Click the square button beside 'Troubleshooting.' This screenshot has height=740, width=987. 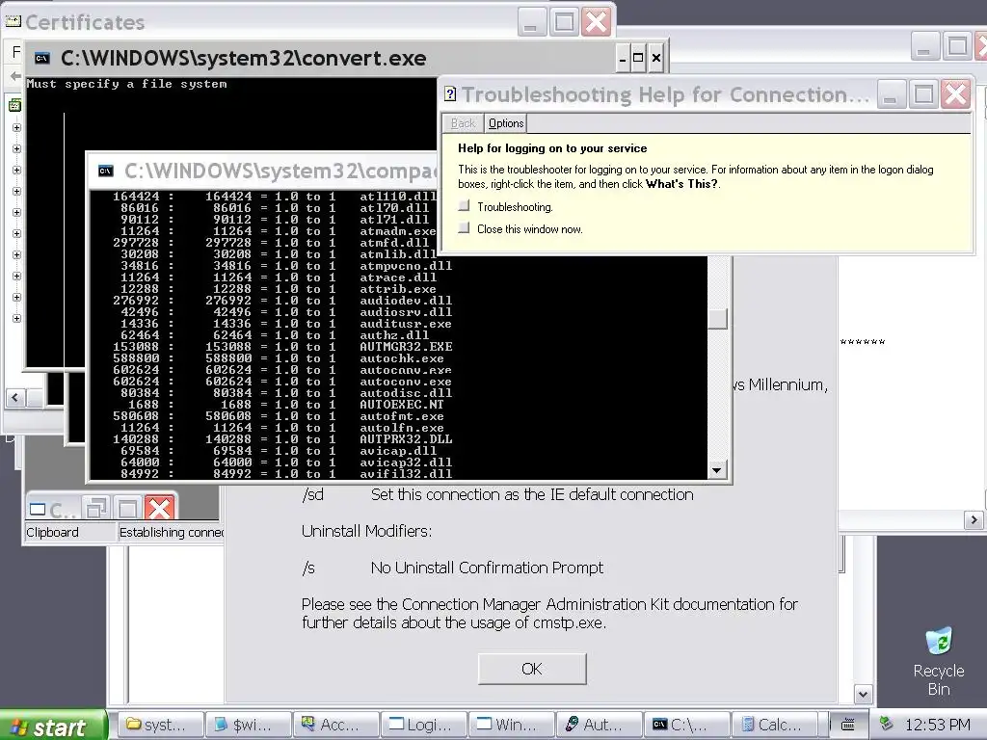coord(464,206)
